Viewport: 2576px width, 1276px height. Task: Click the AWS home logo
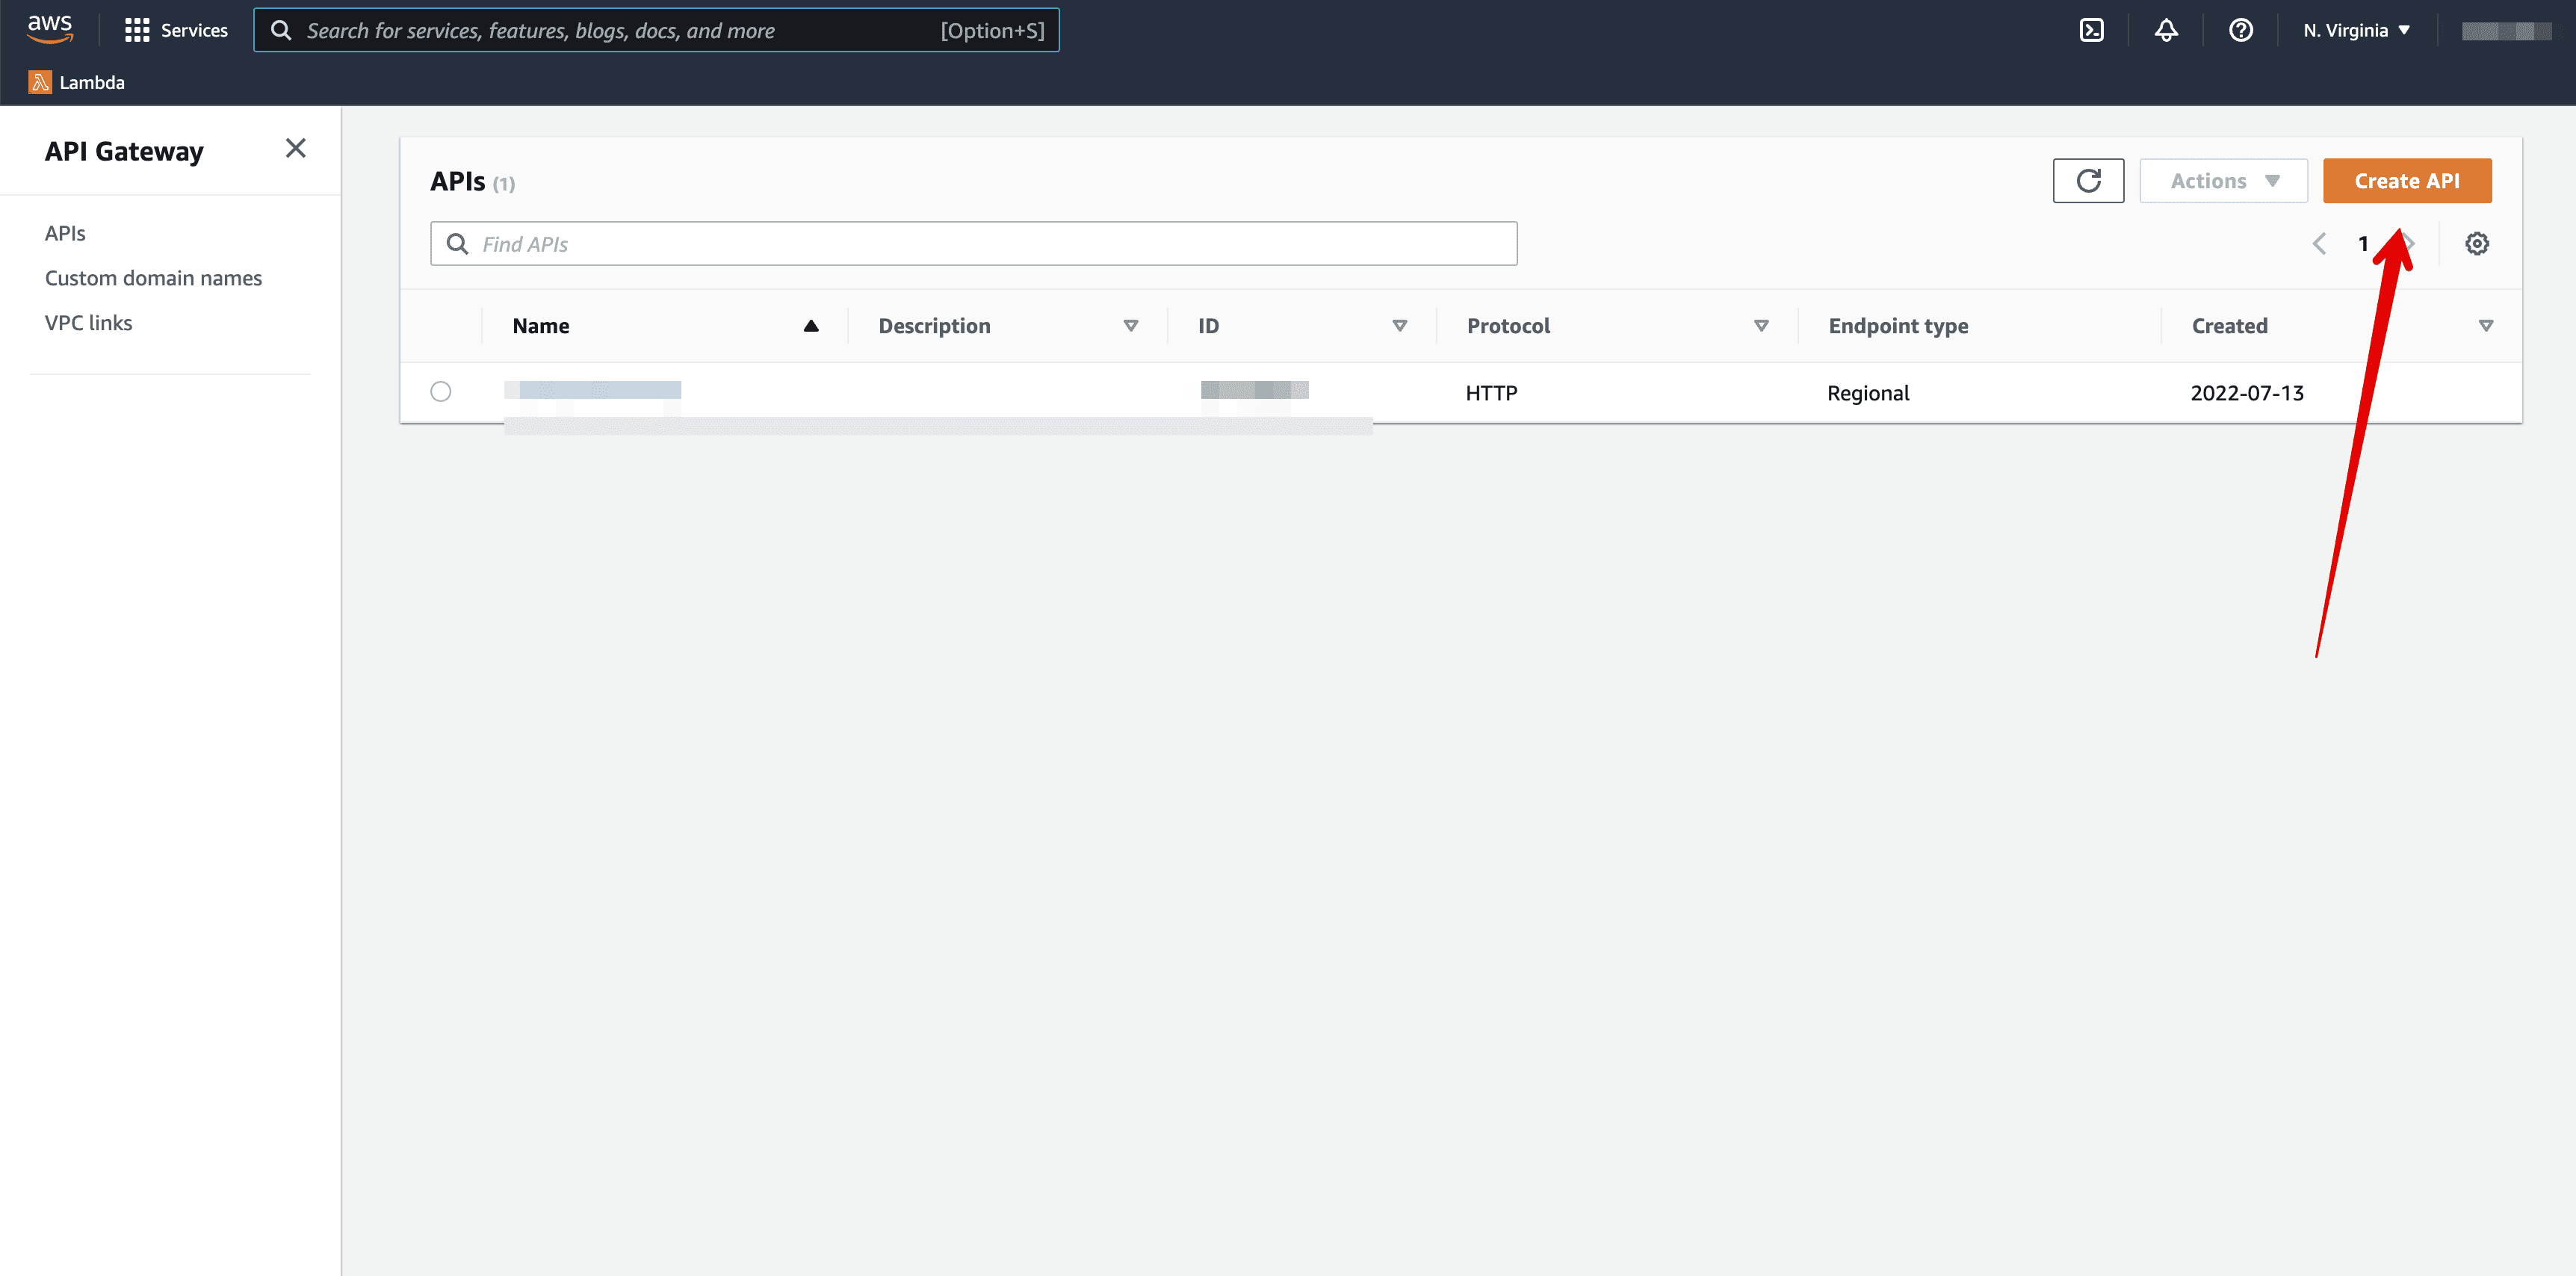[x=49, y=29]
